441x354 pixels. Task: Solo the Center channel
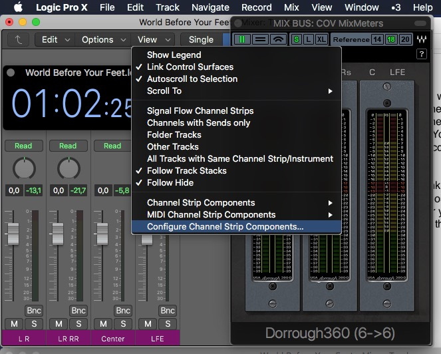coord(123,324)
